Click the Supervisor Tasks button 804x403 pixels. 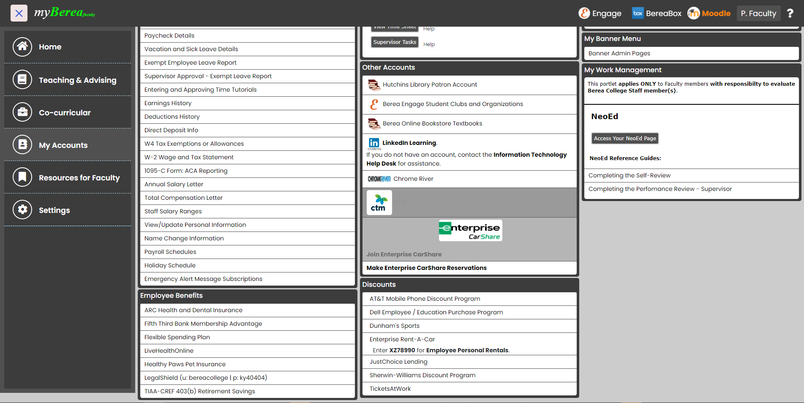[395, 42]
